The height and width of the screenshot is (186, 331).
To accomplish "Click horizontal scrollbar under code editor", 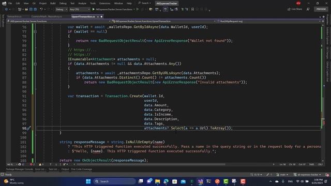I will click(151, 164).
